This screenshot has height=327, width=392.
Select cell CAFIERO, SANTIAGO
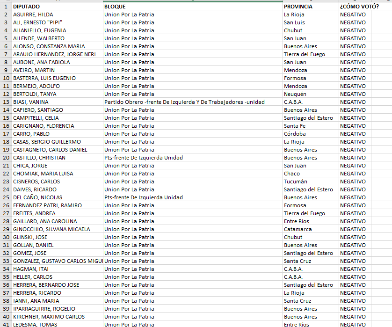tap(58, 110)
